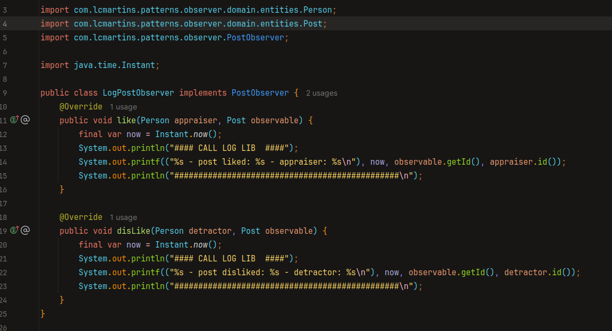Click the closing brace on line 16
Viewport: 612px width, 331px height.
(x=62, y=189)
